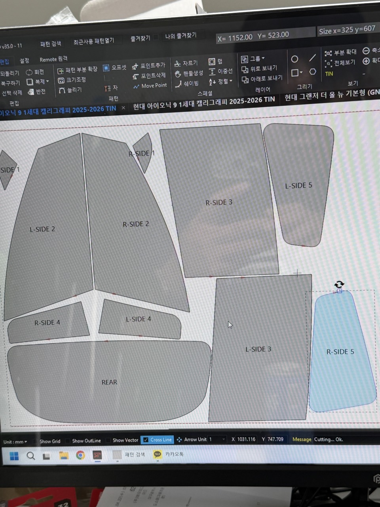Expand the rectangle shape dropdown
The image size is (380, 507).
pos(301,72)
